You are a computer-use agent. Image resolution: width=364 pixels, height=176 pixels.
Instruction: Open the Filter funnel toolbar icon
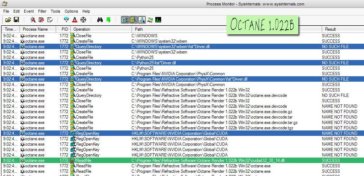coord(67,20)
